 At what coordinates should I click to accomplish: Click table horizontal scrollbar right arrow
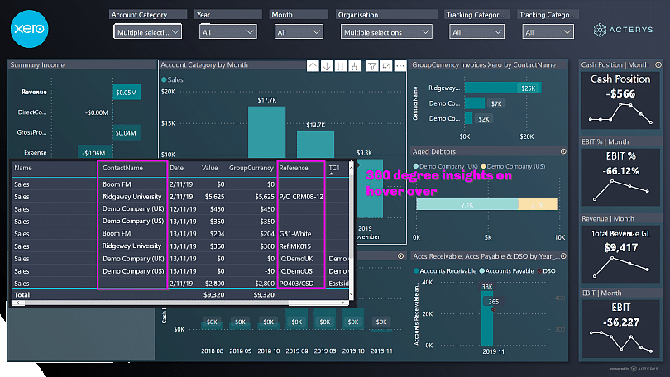click(343, 303)
